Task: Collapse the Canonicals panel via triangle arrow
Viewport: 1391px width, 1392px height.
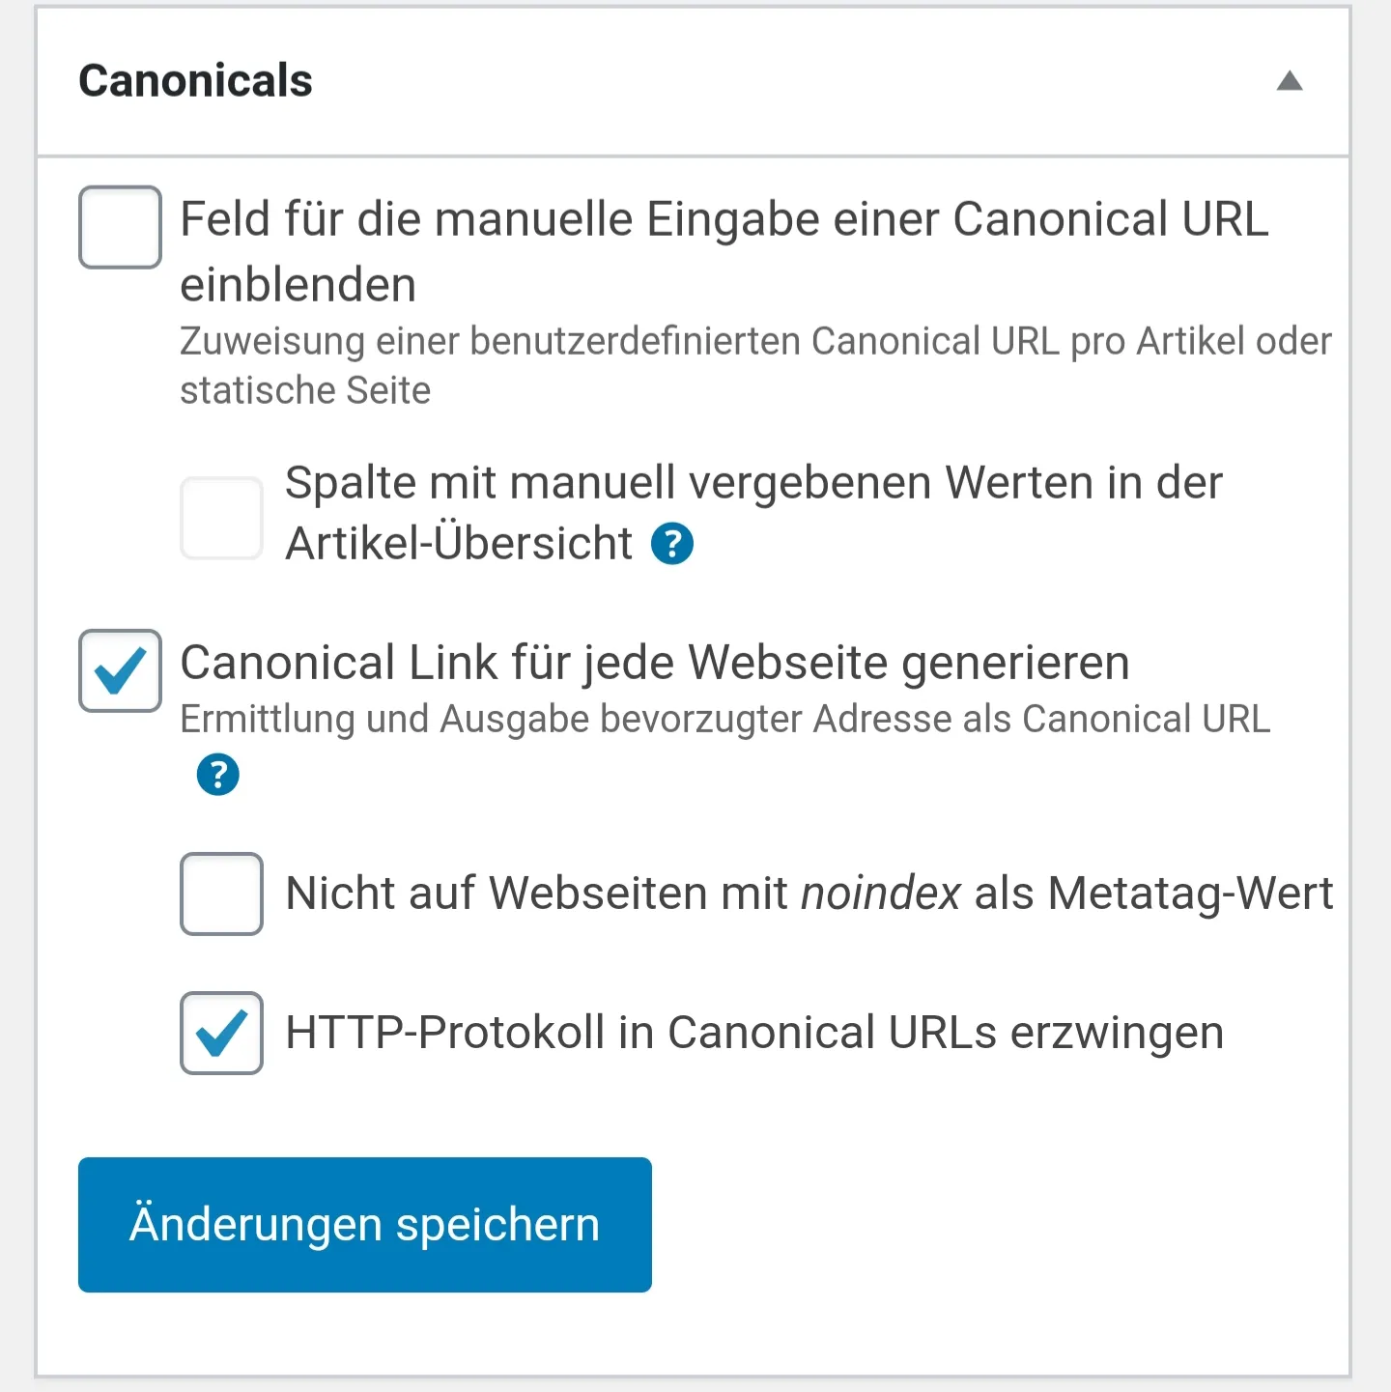Action: pyautogui.click(x=1290, y=81)
